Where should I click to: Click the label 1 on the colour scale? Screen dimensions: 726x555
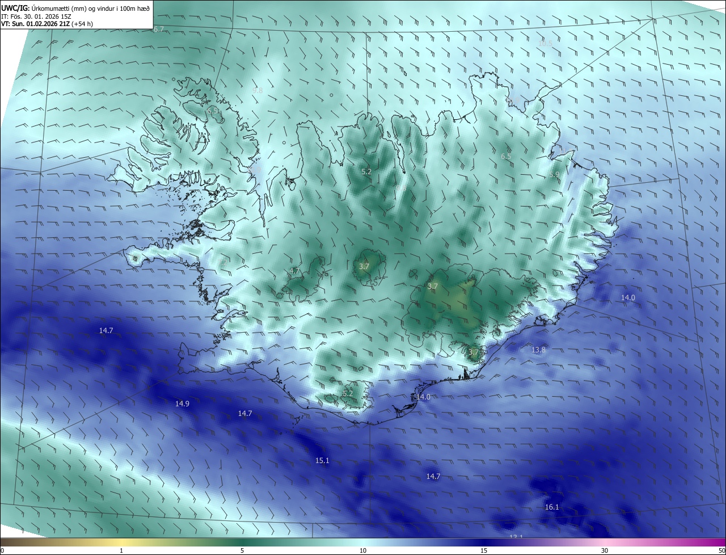point(121,550)
